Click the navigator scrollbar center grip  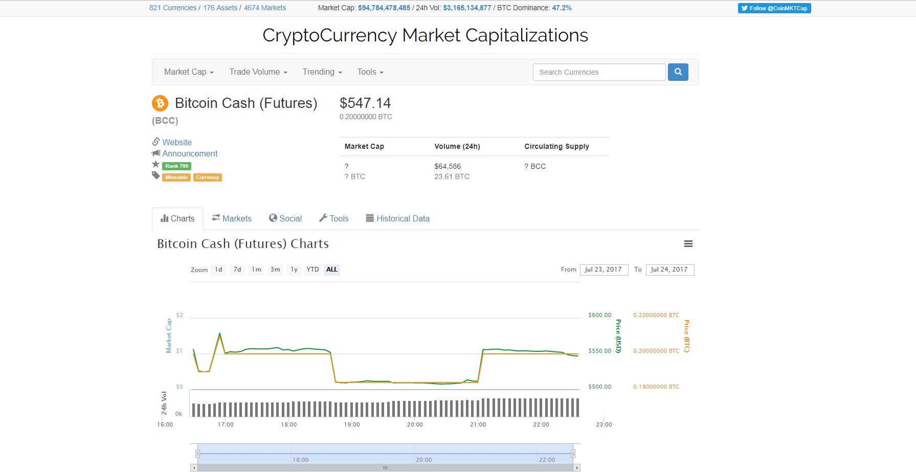point(385,468)
